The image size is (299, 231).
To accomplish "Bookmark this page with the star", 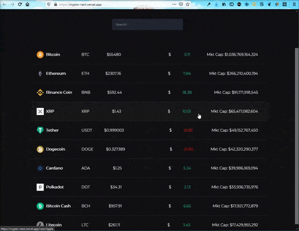I will point(188,5).
